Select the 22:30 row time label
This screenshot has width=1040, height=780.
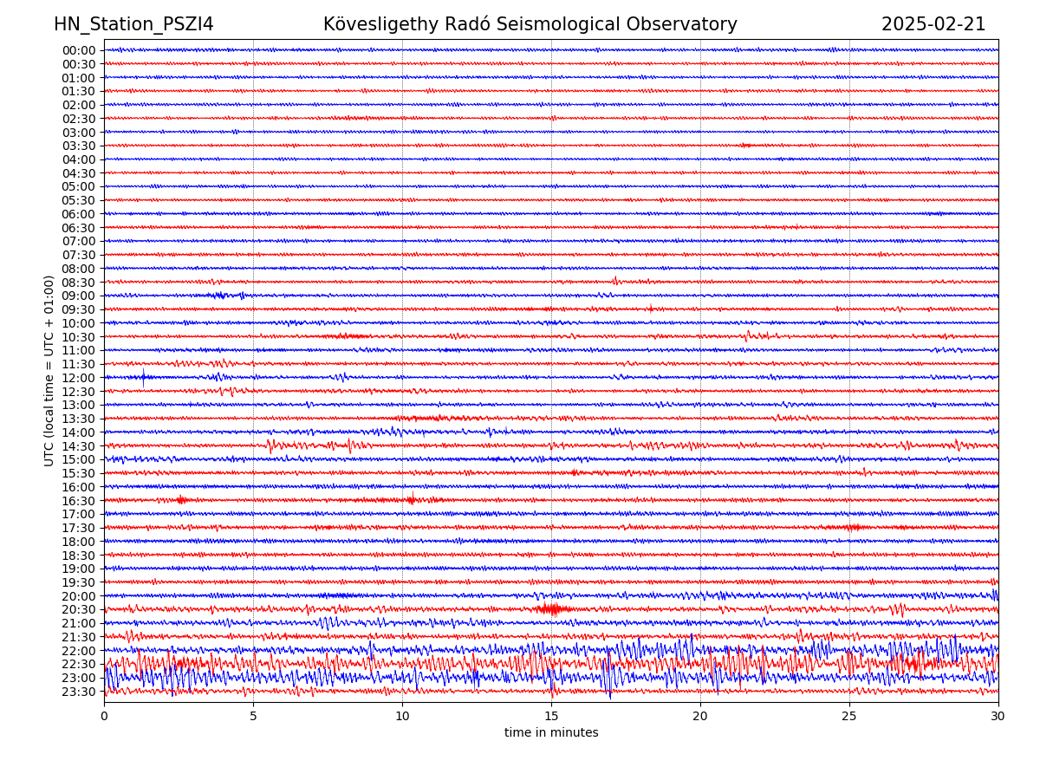79,665
